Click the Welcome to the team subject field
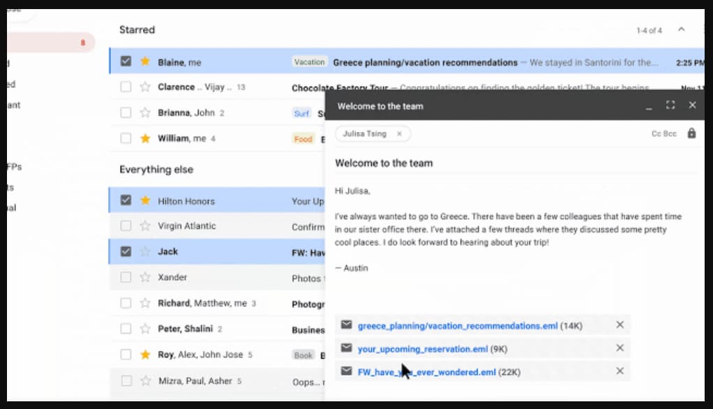This screenshot has width=713, height=409. pyautogui.click(x=488, y=163)
